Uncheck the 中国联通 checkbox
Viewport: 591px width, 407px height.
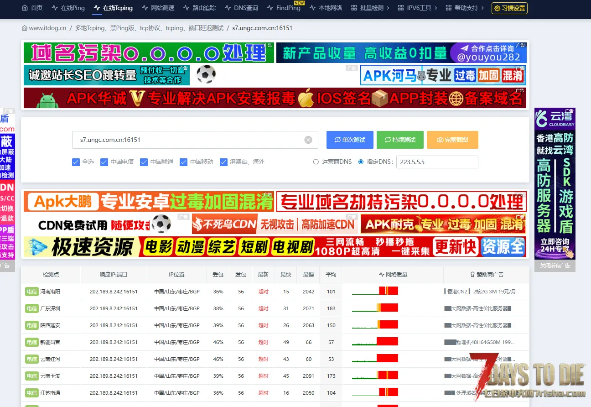pos(144,162)
